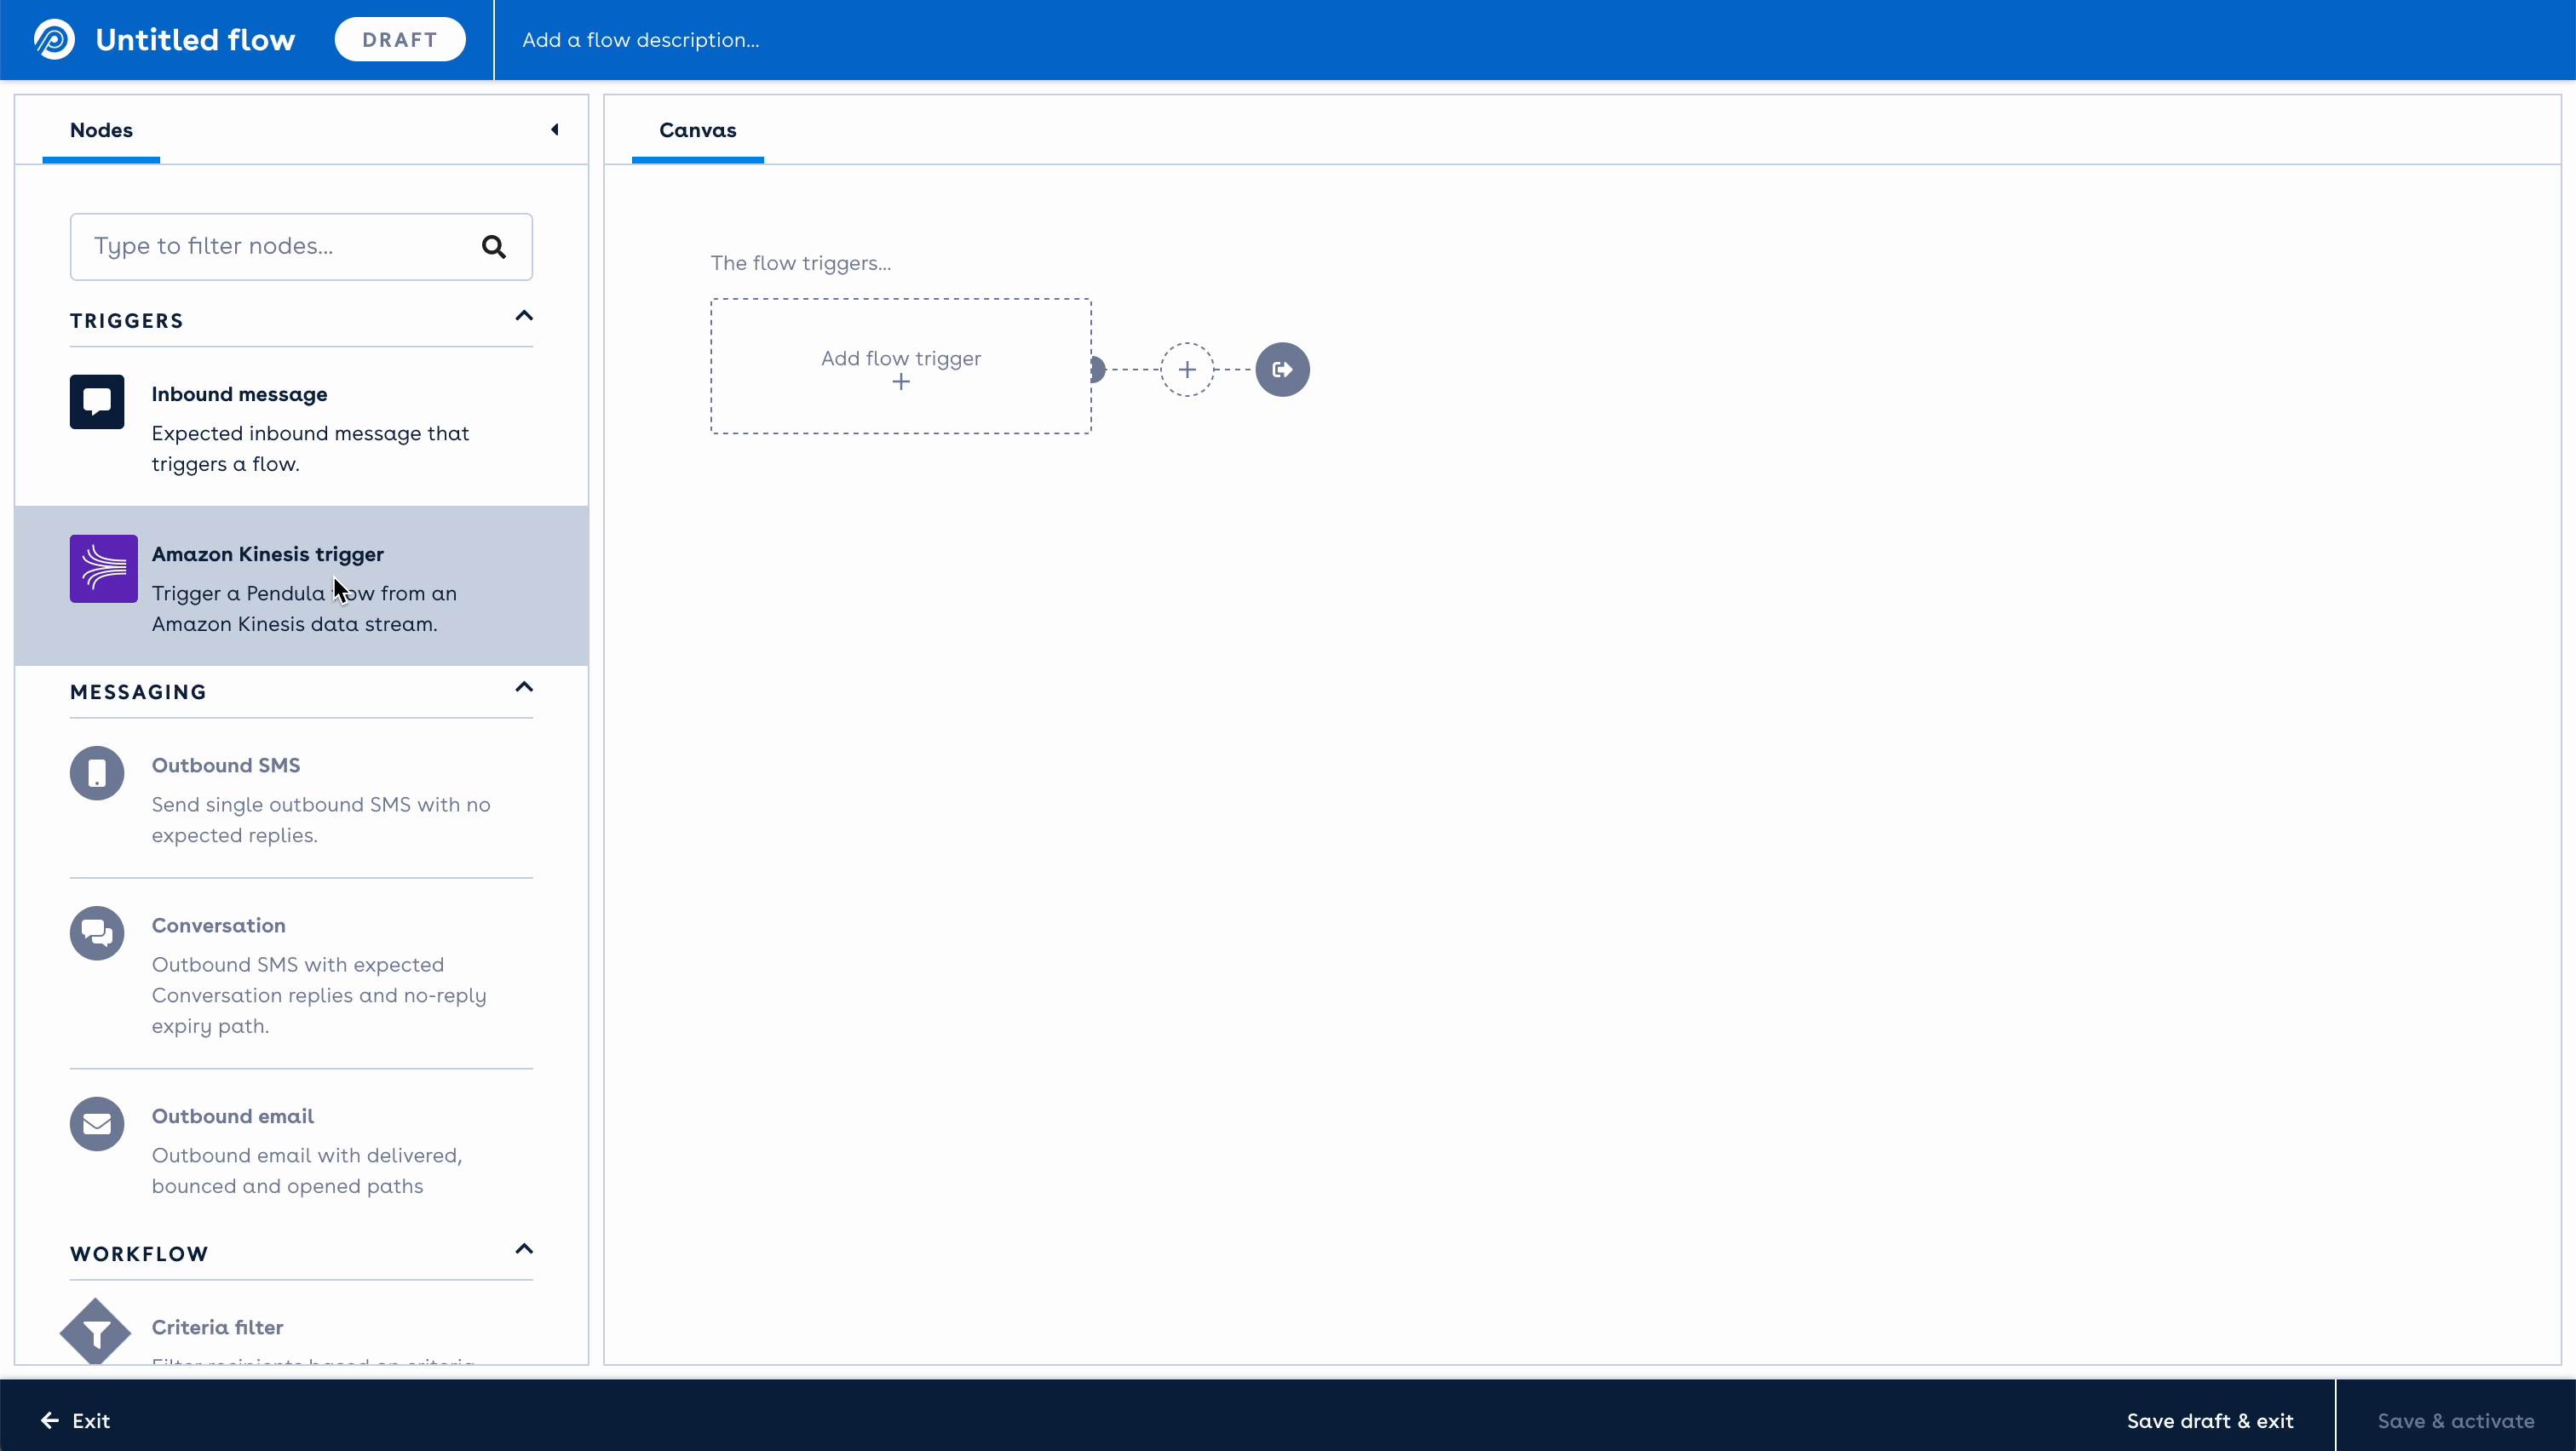
Task: Switch to the Nodes tab
Action: (101, 130)
